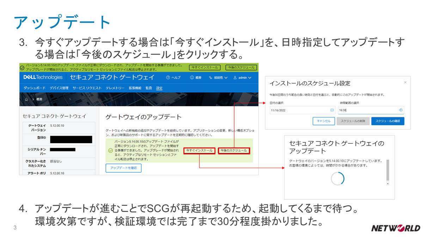This screenshot has width=423, height=238.
Task: Open the calendar icon in date field
Action: tap(332, 110)
